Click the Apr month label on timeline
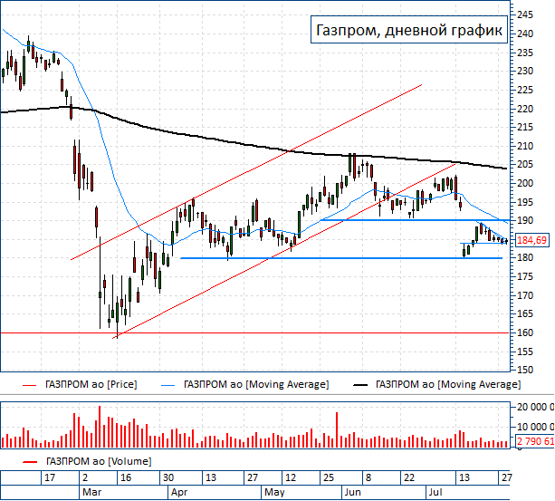555x501 pixels. (179, 492)
